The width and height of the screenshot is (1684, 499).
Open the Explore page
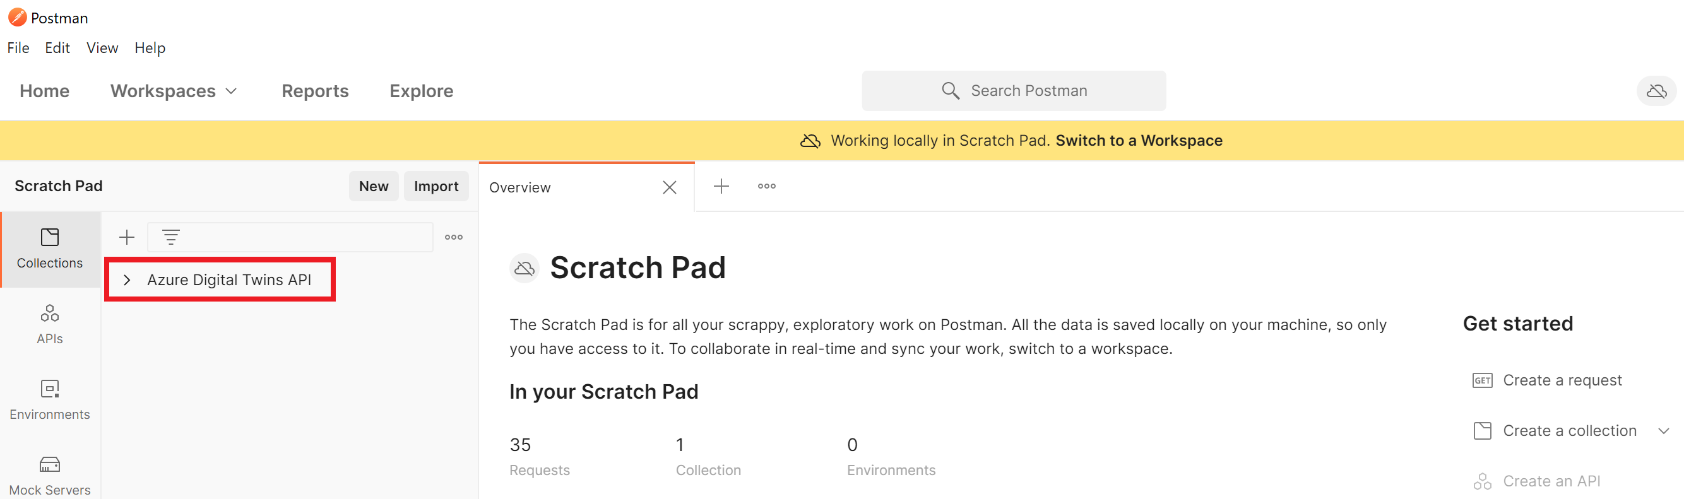(422, 91)
